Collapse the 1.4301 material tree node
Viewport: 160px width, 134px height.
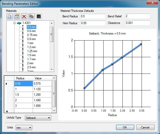pyautogui.click(x=15, y=23)
